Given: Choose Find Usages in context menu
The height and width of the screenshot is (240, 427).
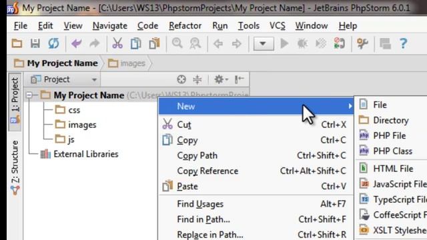Looking at the screenshot, I should [x=256, y=204].
